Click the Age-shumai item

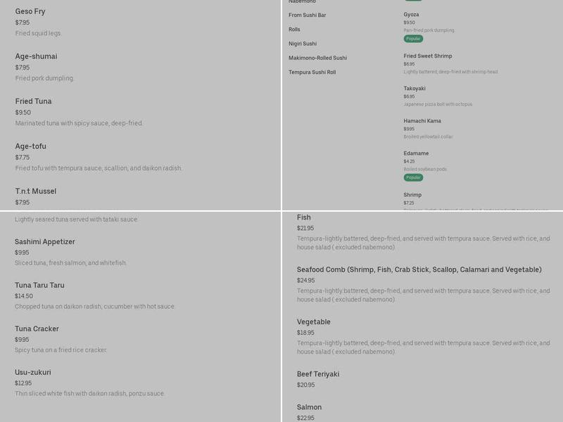pos(36,56)
